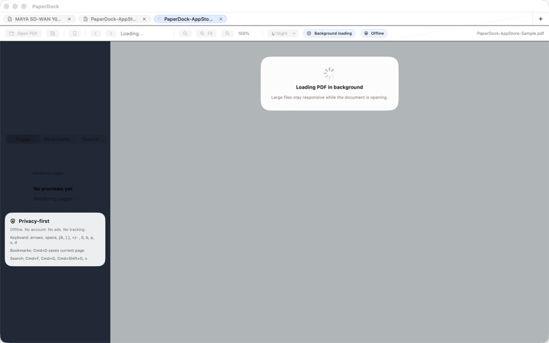Click the 'Large files stay responsive' message
This screenshot has width=549, height=343.
click(329, 97)
